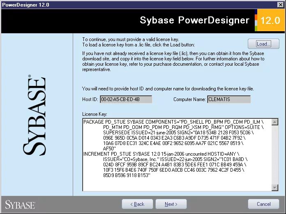286x214 pixels.
Task: Click the line starting 'INCREMENT PD_STUE SYBASE'
Action: pos(161,154)
